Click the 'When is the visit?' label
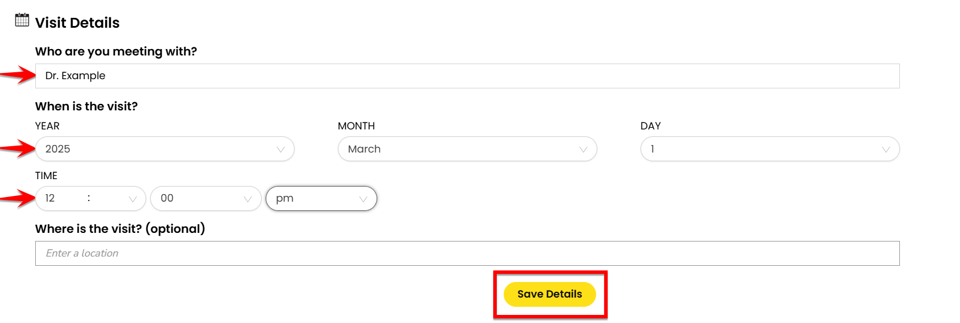Image resolution: width=960 pixels, height=323 pixels. pos(87,106)
